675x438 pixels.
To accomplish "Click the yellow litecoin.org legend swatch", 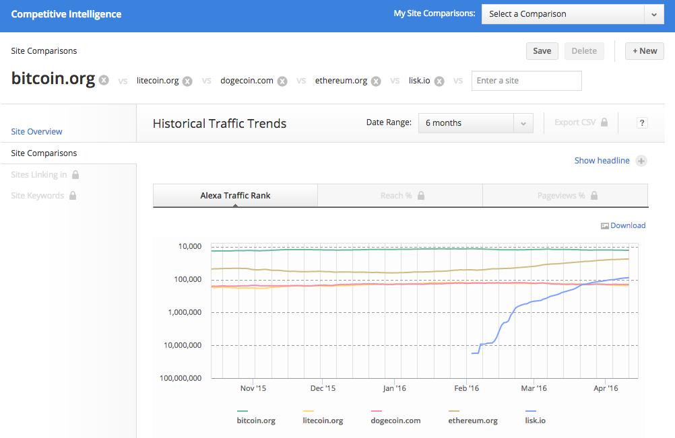I will pos(309,411).
